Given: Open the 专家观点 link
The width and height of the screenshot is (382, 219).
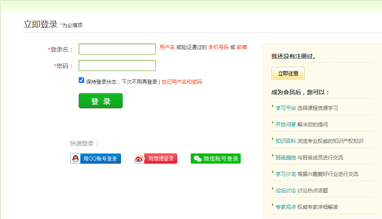Looking at the screenshot, I should tap(286, 207).
